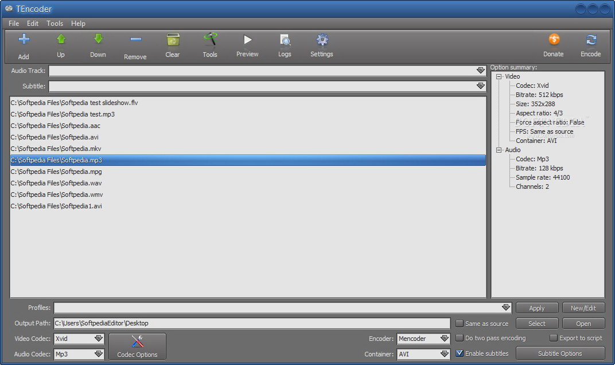
Task: Open the Audio Codec dropdown showing Mp3
Action: point(99,354)
